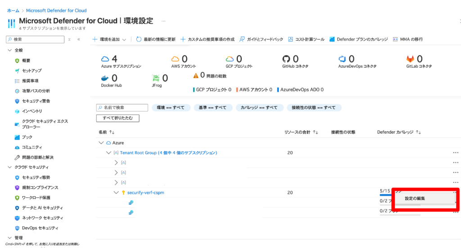Click the refresh icon for 最新の情報に更新
Image resolution: width=461 pixels, height=250 pixels.
tap(139, 39)
